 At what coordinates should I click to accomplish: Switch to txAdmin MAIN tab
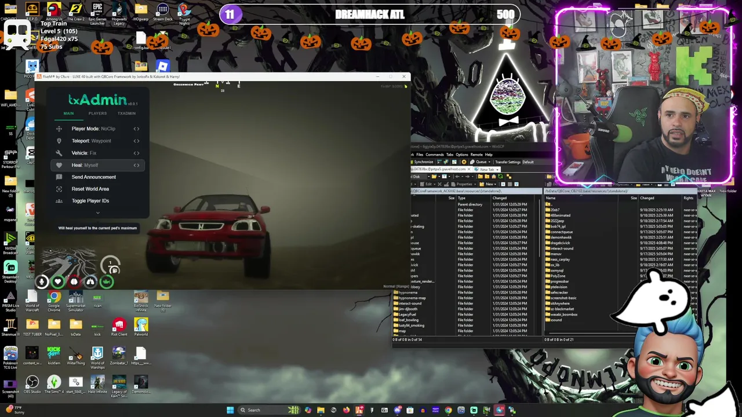click(x=68, y=114)
